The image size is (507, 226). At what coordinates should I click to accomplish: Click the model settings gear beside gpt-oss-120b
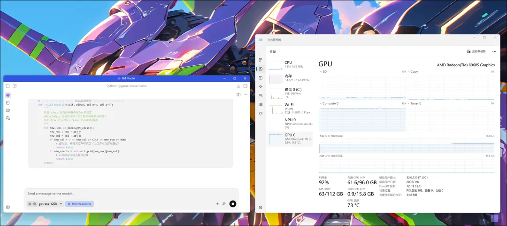pos(34,204)
